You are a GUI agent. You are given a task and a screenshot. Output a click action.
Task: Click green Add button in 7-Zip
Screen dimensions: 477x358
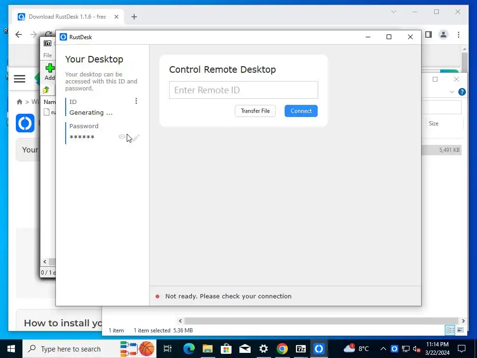(x=50, y=72)
